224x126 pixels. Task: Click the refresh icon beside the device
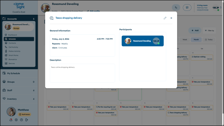pyautogui.click(x=221, y=7)
